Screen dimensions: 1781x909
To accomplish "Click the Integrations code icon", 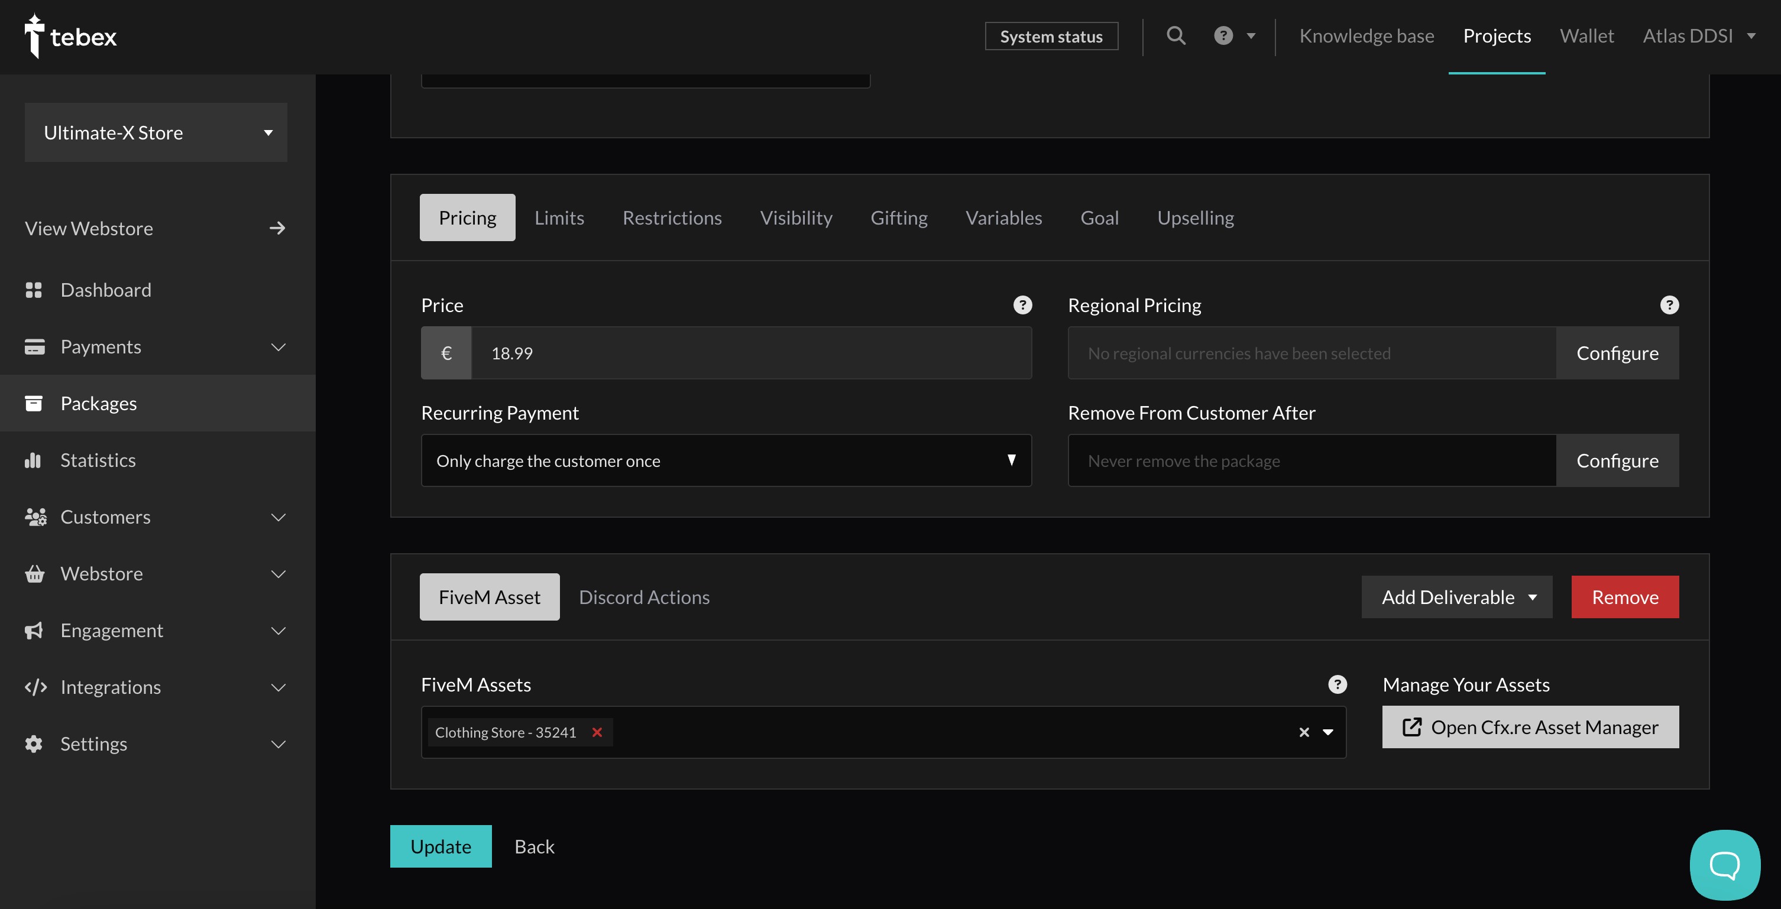I will coord(35,686).
